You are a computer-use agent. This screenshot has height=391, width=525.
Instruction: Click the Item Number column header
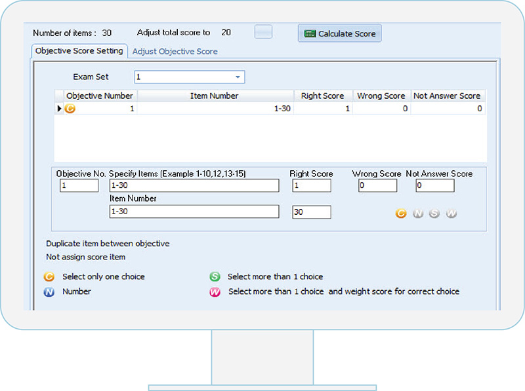tap(215, 96)
